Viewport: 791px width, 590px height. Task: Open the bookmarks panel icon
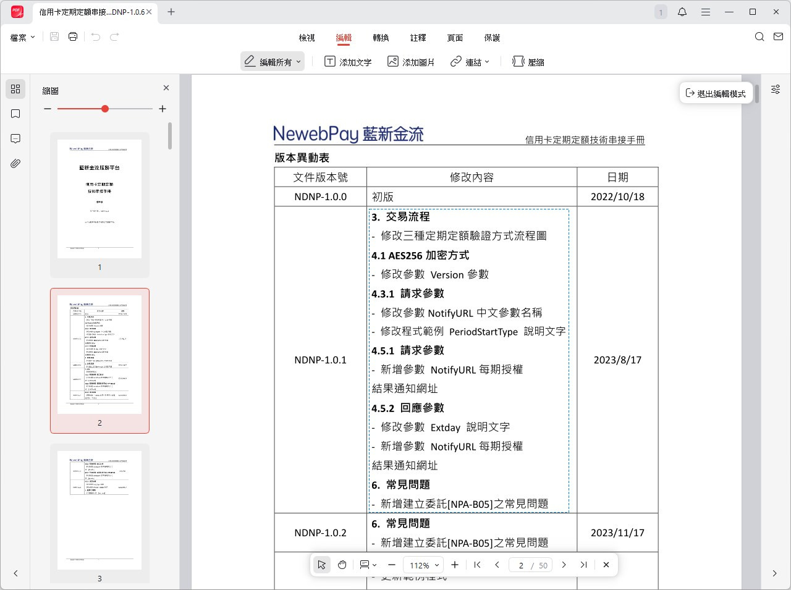click(x=15, y=114)
